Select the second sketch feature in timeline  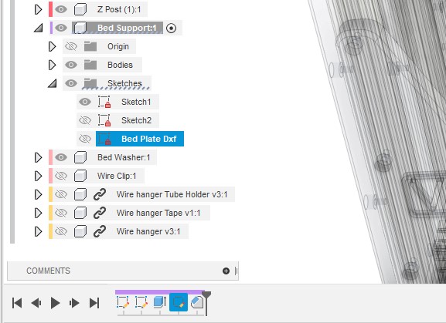pyautogui.click(x=141, y=302)
